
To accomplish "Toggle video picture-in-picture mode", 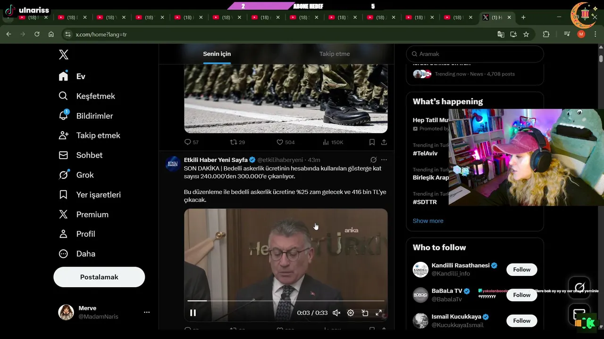I will pos(365,313).
